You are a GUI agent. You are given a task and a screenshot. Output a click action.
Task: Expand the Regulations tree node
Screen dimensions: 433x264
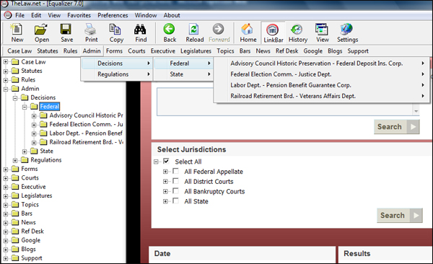click(15, 160)
